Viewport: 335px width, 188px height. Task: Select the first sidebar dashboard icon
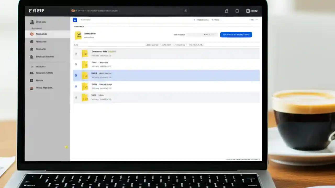(x=32, y=22)
